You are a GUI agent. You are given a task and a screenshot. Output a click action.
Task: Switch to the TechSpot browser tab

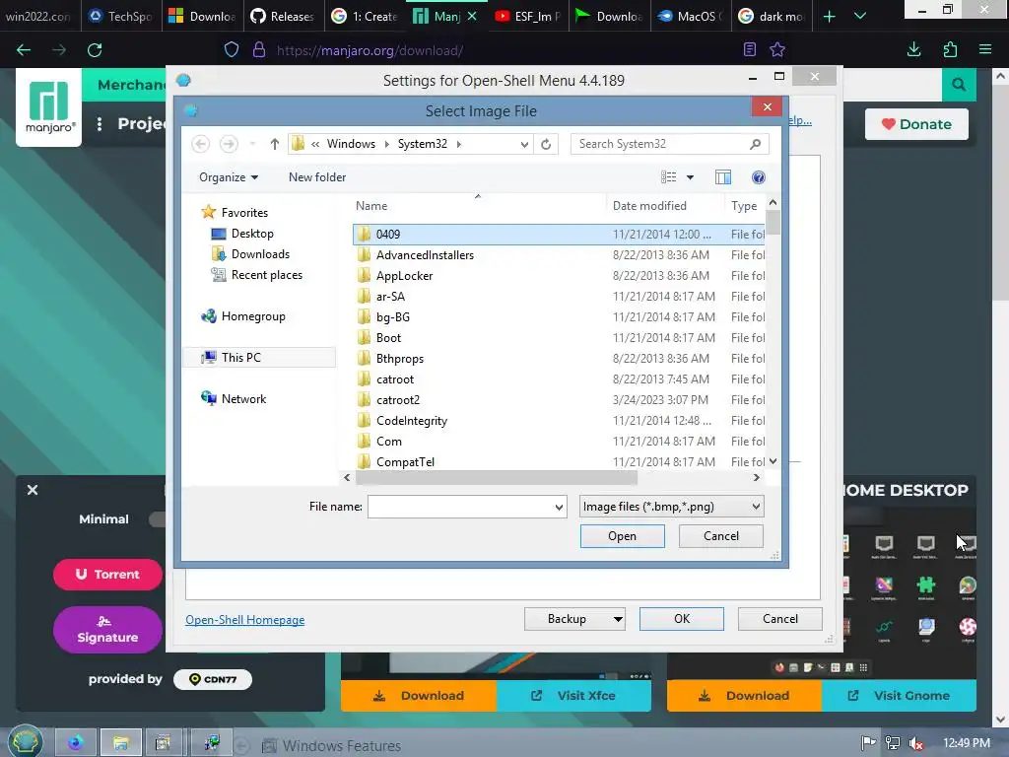coord(121,16)
